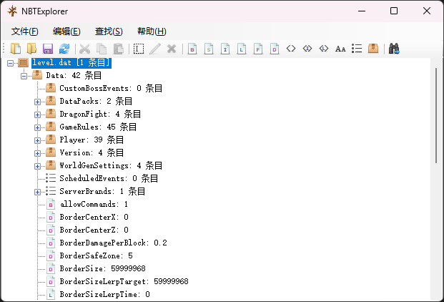Open the 查找(S) menu
This screenshot has width=444, height=302.
pos(109,31)
